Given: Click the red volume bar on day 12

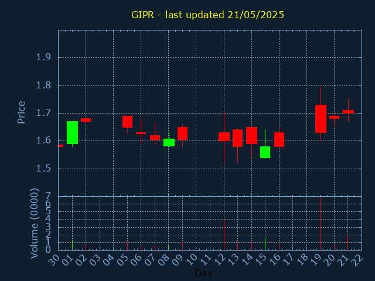Looking at the screenshot, I should pyautogui.click(x=224, y=235).
